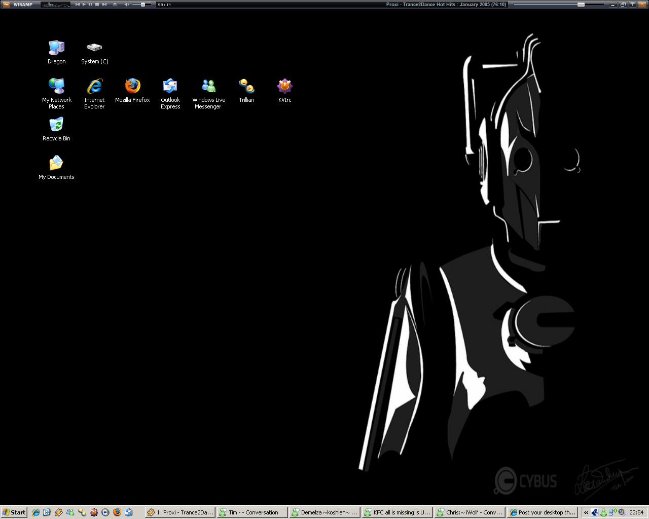Select My Network Places desktop icon
Image resolution: width=649 pixels, height=519 pixels.
point(56,93)
